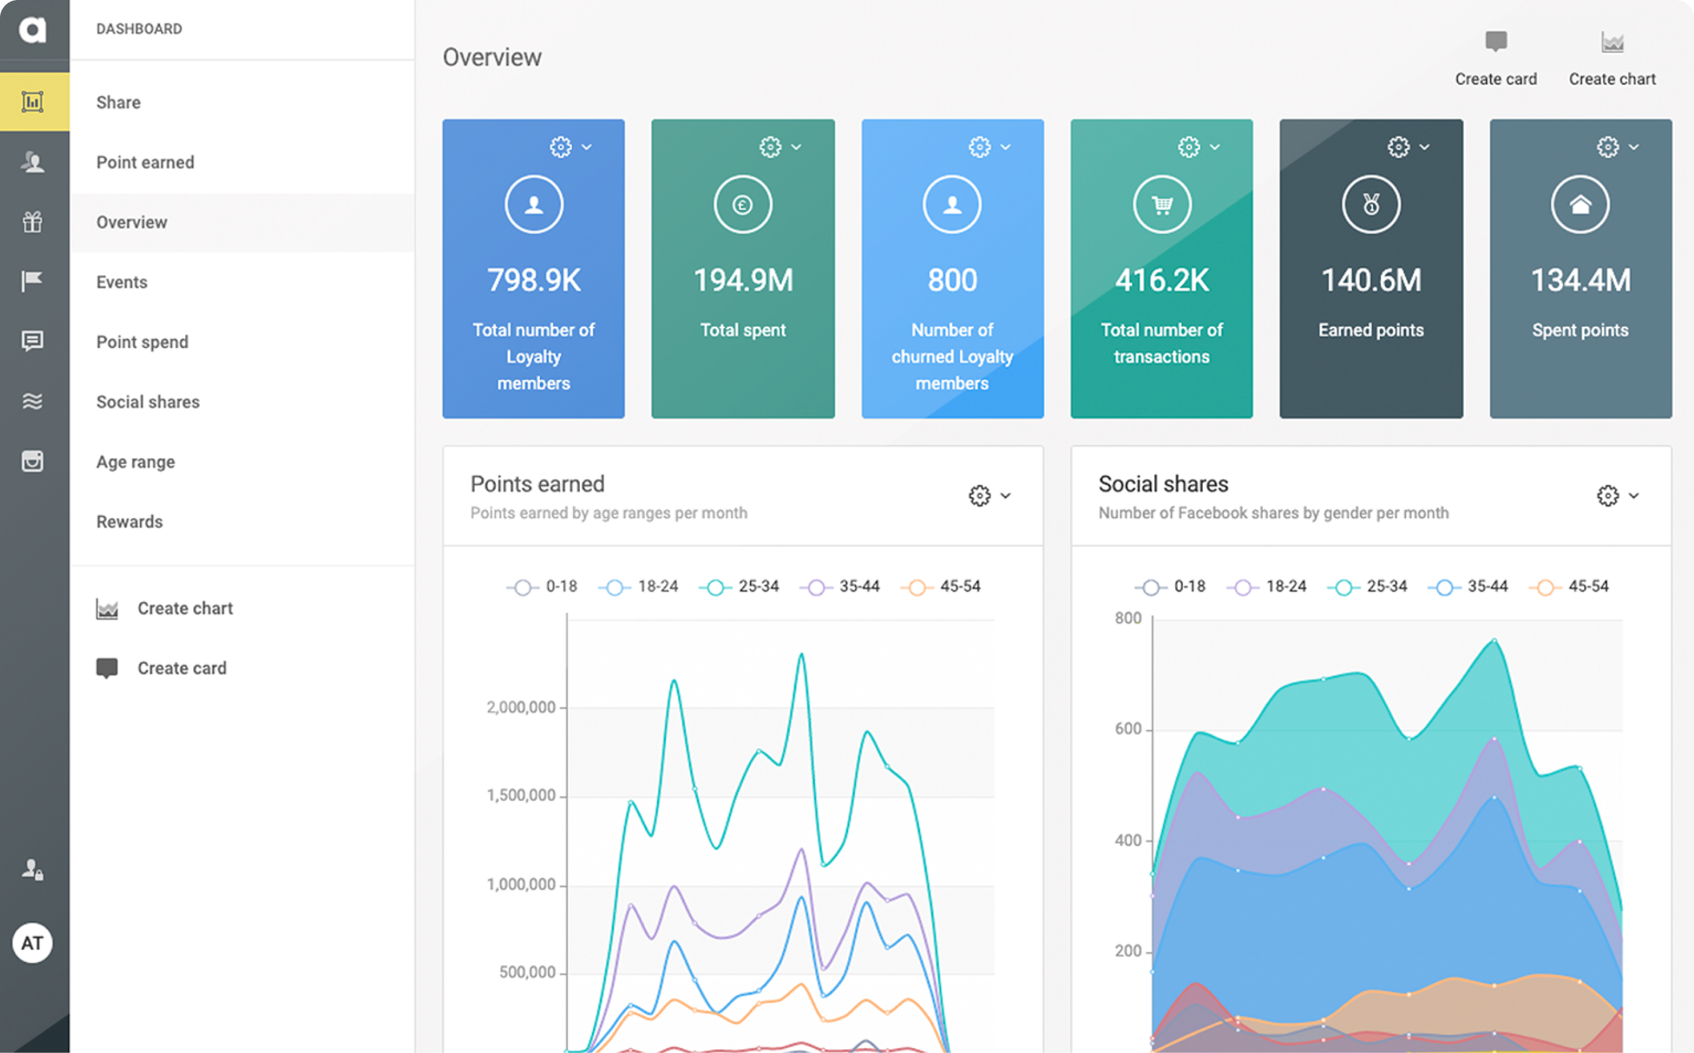Image resolution: width=1694 pixels, height=1053 pixels.
Task: Click Create chart link in left panel
Action: (185, 608)
